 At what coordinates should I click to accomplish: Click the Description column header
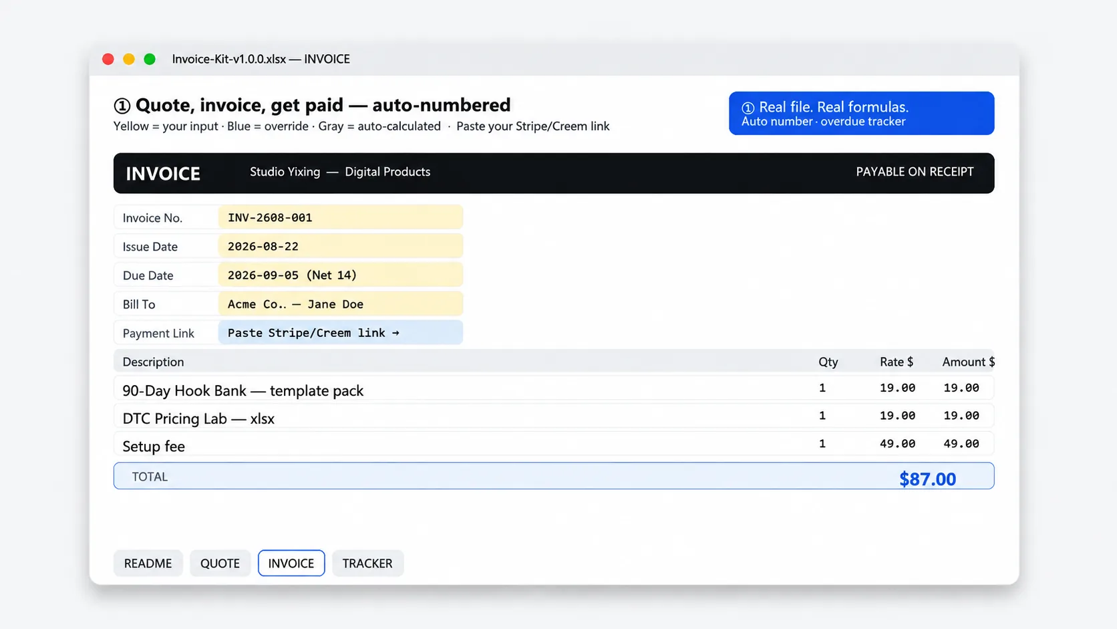coord(153,362)
